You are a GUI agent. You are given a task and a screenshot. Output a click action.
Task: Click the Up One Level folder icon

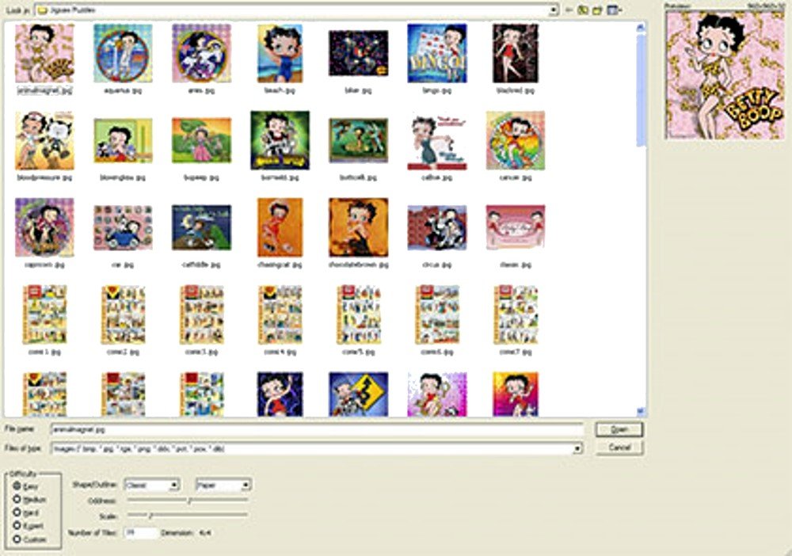tap(582, 10)
